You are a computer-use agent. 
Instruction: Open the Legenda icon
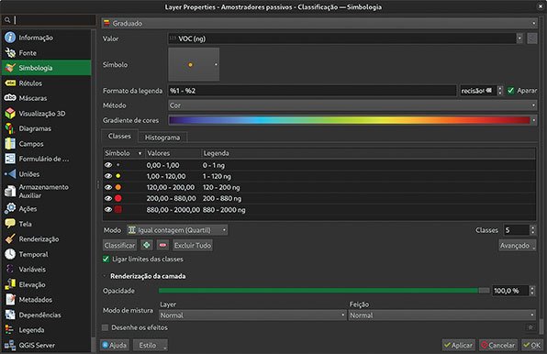[x=10, y=329]
